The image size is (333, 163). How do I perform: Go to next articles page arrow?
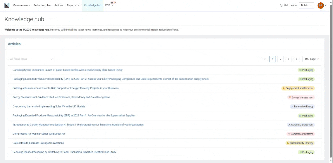pos(296,59)
